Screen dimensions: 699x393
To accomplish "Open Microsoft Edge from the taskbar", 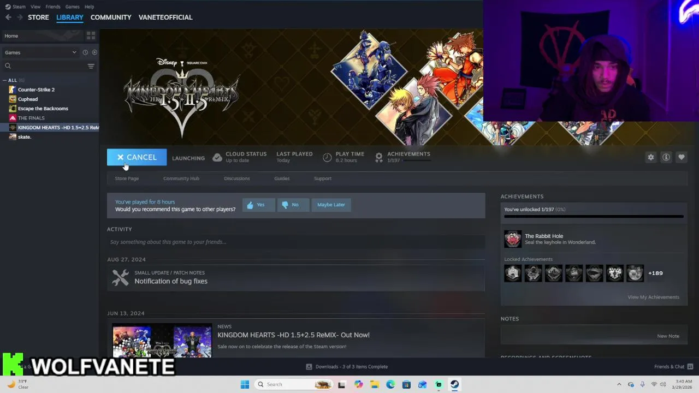I will pos(390,384).
